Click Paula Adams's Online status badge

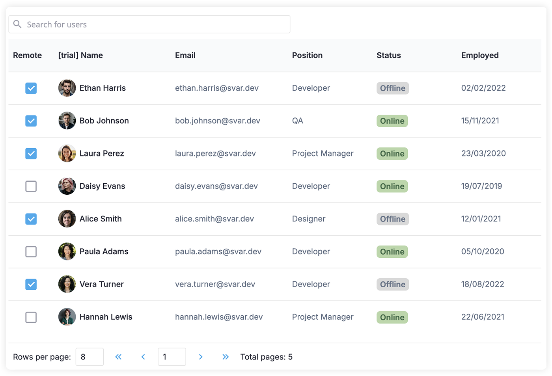pos(392,252)
